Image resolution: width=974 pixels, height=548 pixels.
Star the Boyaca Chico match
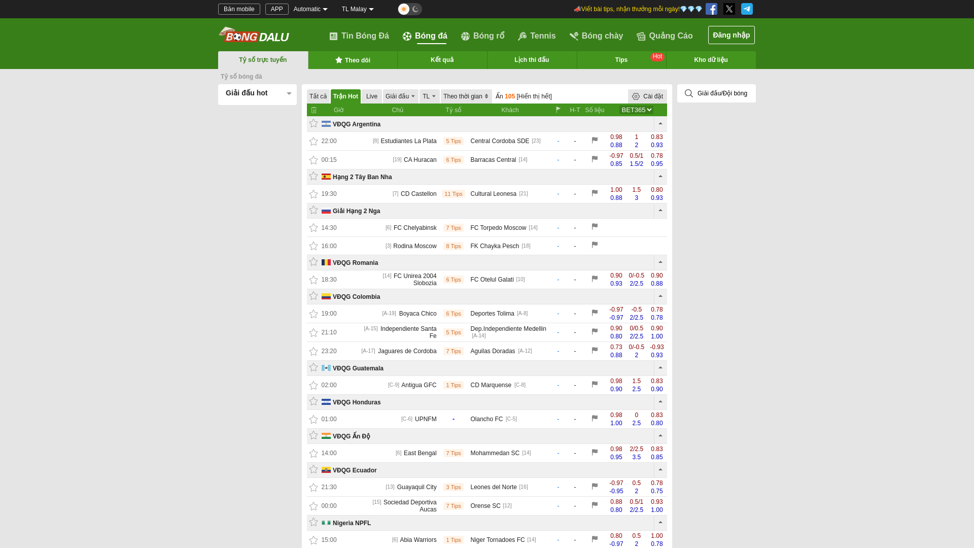pyautogui.click(x=314, y=314)
